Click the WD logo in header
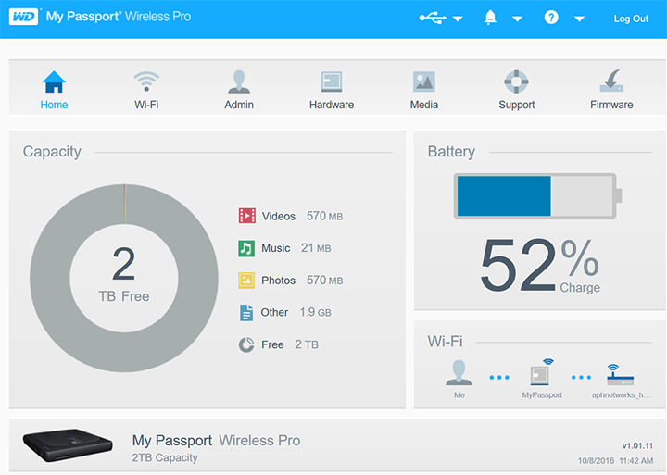Screen dimensions: 667x475 23,18
